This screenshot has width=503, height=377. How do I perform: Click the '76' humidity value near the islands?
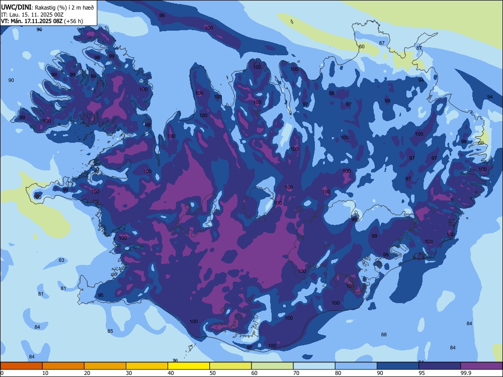click(175, 360)
